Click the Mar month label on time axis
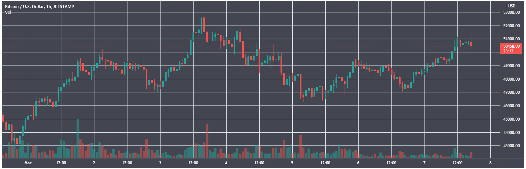526x169 pixels. coord(28,163)
